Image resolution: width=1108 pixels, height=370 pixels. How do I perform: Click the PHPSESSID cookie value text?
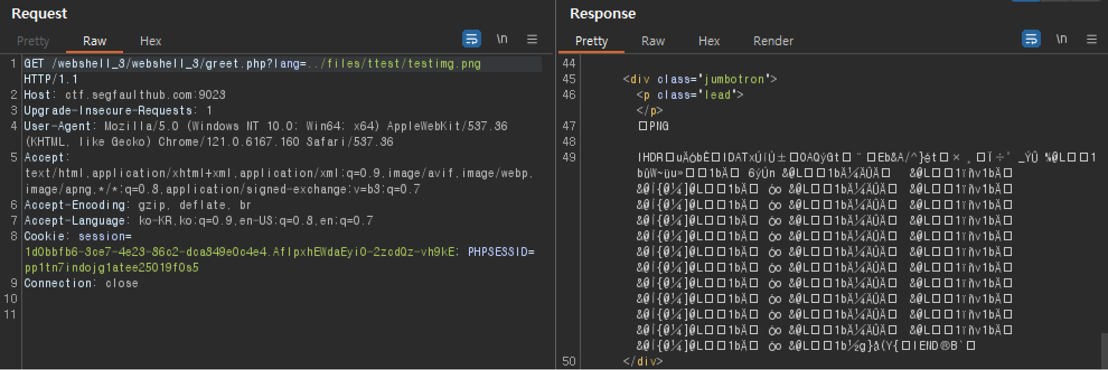click(x=111, y=268)
